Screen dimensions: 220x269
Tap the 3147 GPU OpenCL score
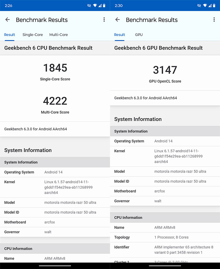click(x=165, y=70)
